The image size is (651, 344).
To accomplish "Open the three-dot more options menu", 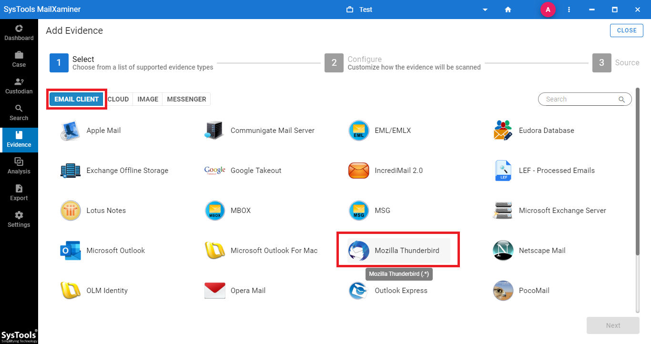I will [x=569, y=10].
